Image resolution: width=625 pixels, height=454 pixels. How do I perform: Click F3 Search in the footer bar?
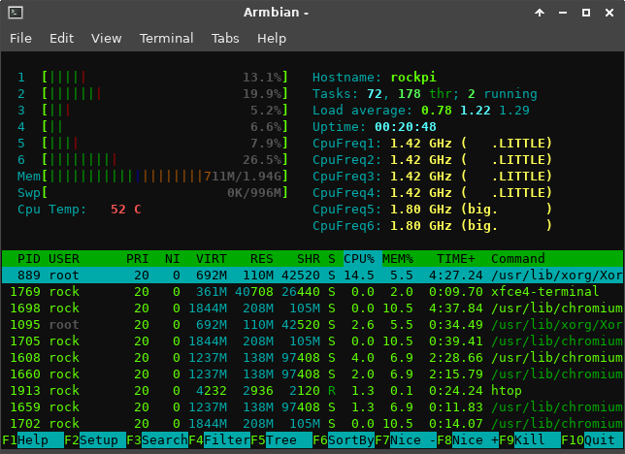157,440
